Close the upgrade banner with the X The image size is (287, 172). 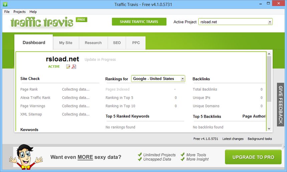pos(284,147)
